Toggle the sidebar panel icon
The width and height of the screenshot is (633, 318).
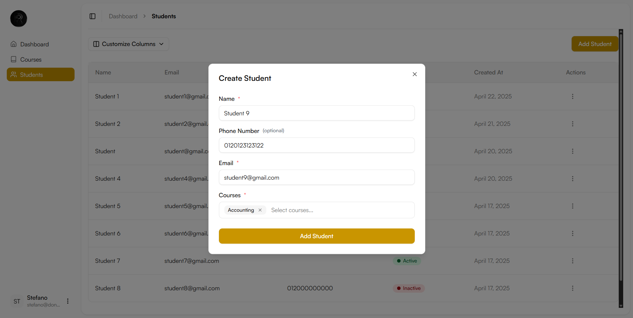point(93,16)
